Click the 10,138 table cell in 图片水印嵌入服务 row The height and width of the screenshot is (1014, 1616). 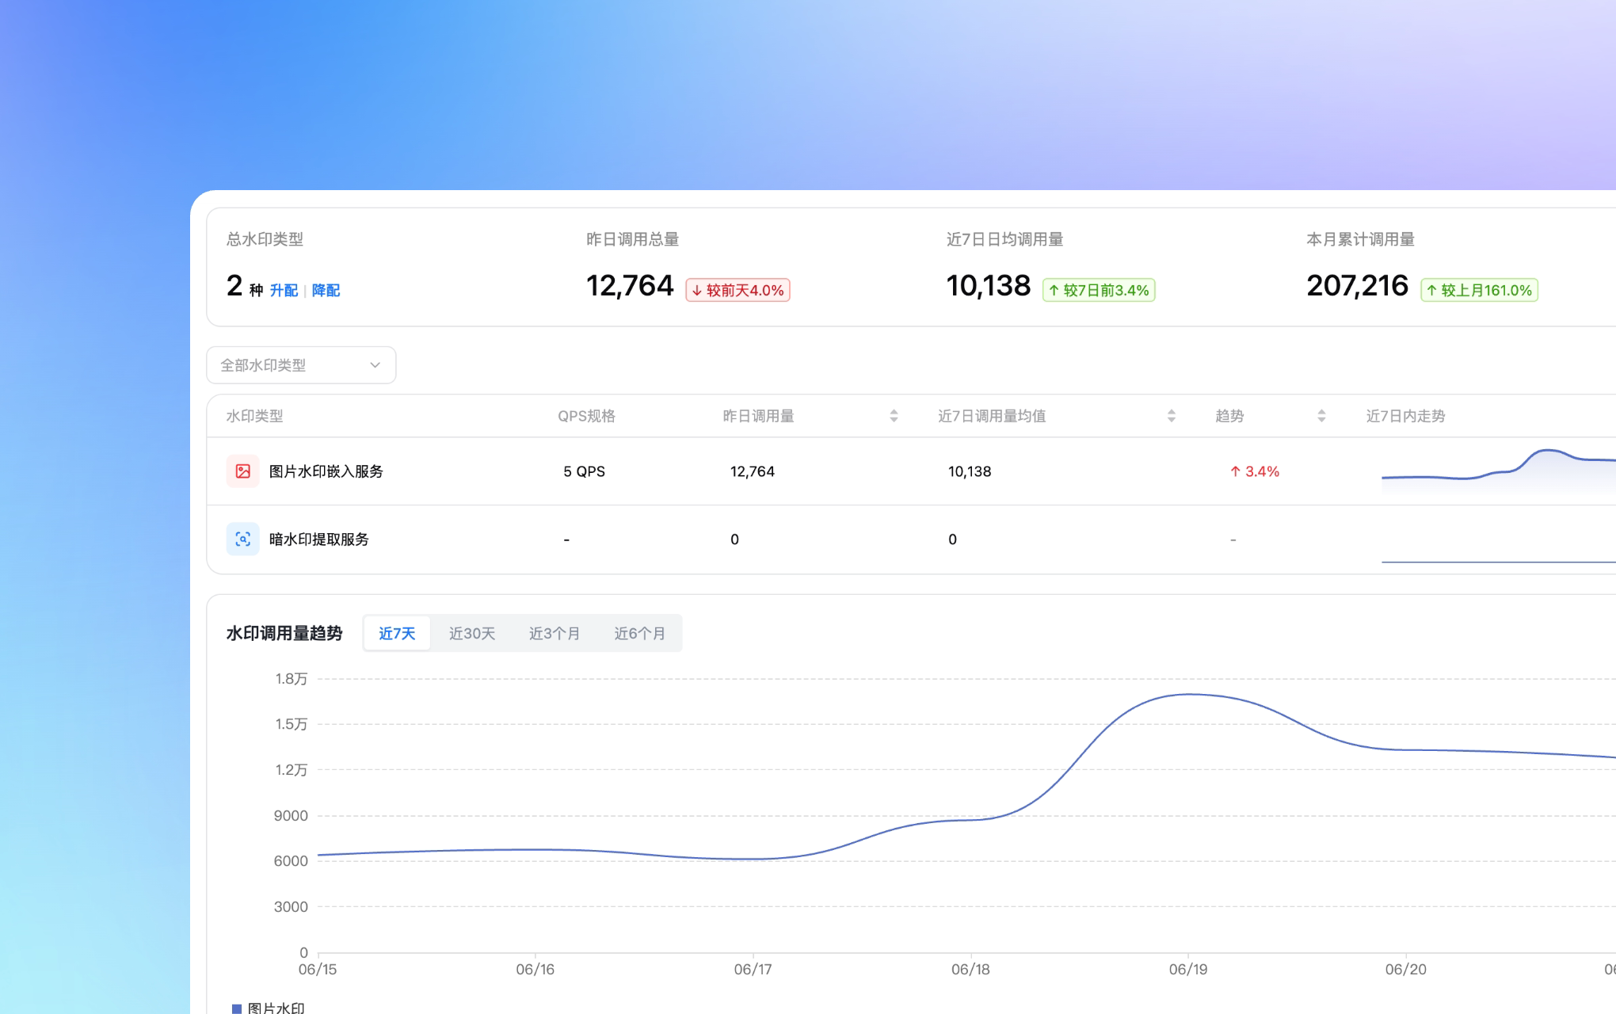tap(970, 471)
